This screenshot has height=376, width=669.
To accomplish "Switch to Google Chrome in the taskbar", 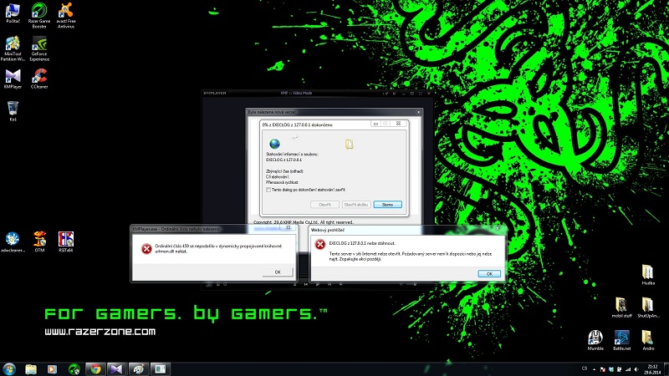I will coord(95,368).
